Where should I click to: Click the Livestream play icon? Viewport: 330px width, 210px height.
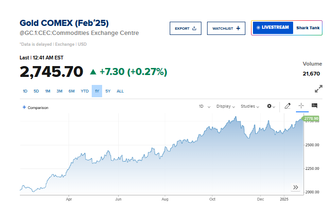[258, 28]
